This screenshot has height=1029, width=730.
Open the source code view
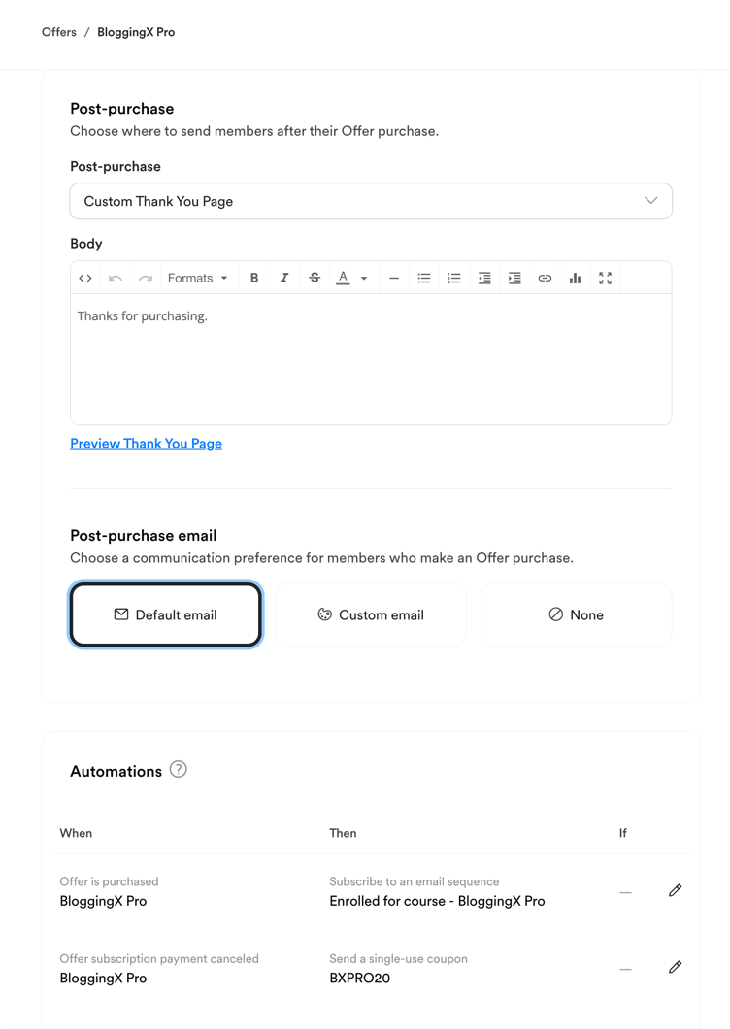[85, 278]
